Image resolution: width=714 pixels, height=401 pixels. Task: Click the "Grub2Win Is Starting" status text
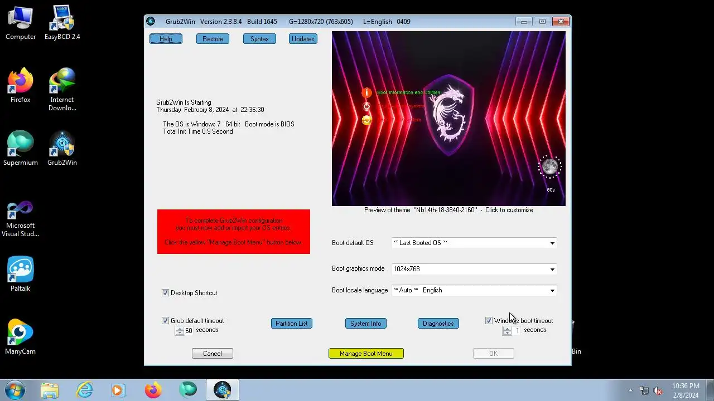pos(184,102)
